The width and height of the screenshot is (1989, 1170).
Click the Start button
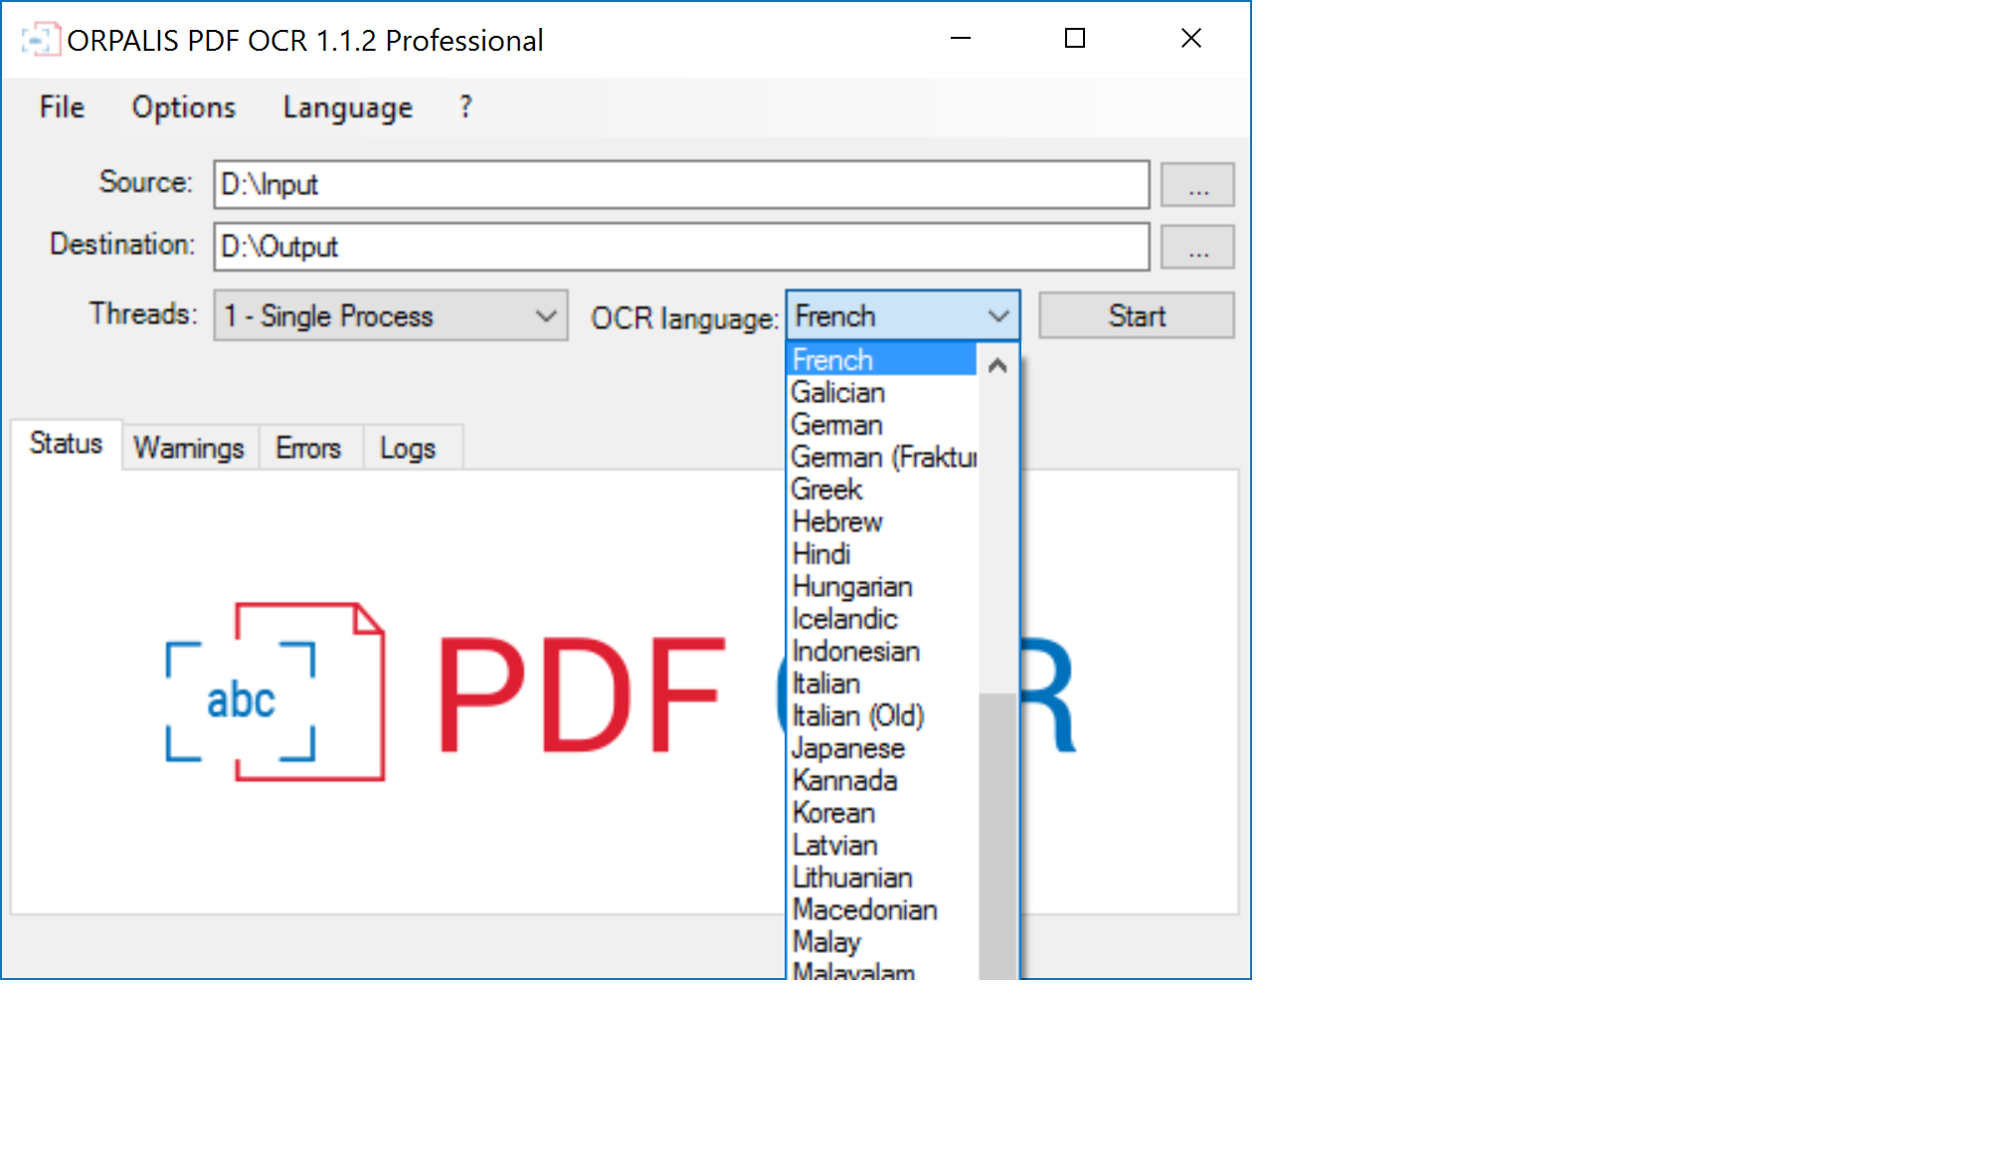tap(1137, 316)
